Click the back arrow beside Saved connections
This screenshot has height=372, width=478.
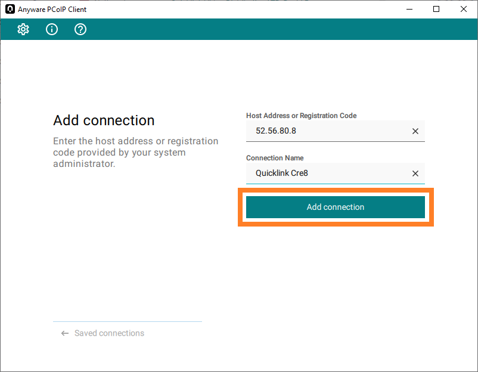(64, 333)
